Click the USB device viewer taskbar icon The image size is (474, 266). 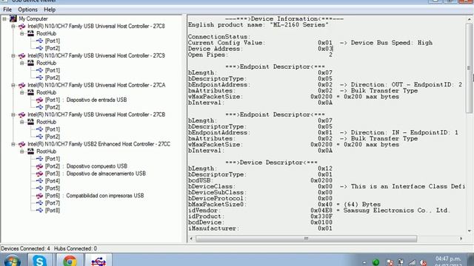click(x=99, y=260)
